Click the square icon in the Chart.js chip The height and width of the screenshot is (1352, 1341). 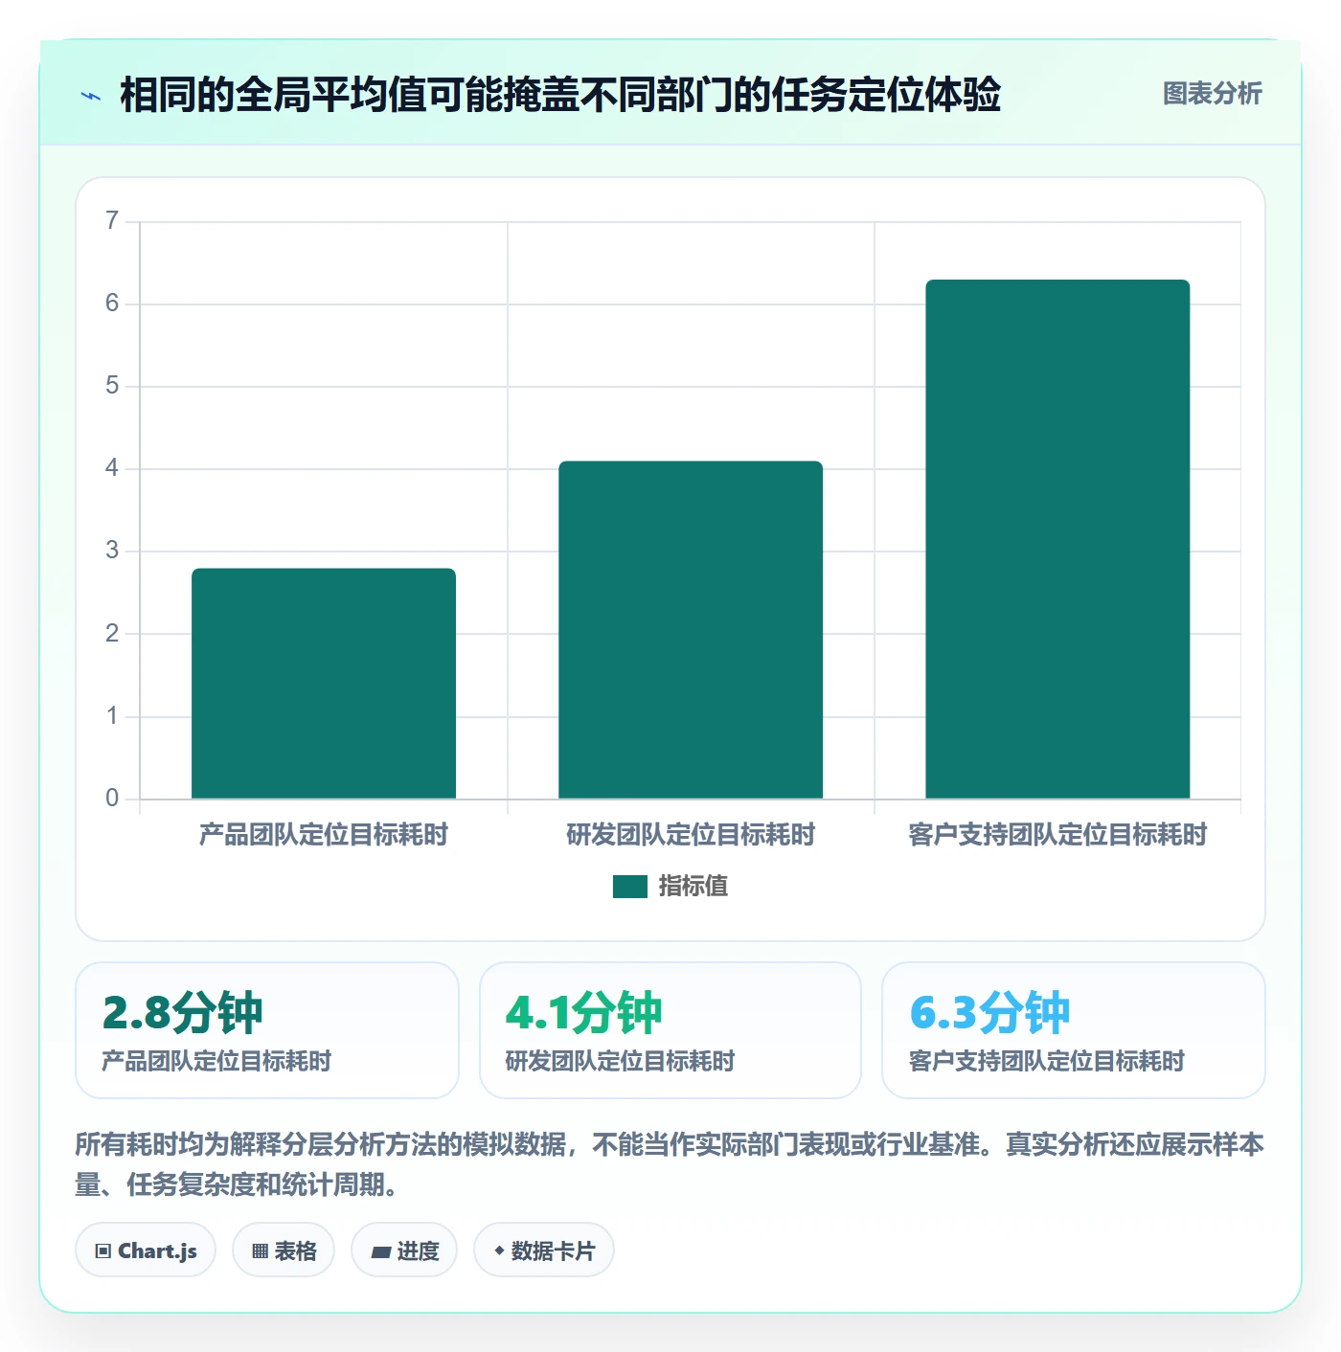pyautogui.click(x=103, y=1251)
